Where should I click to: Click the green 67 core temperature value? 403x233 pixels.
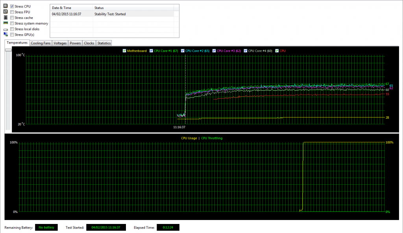387,84
